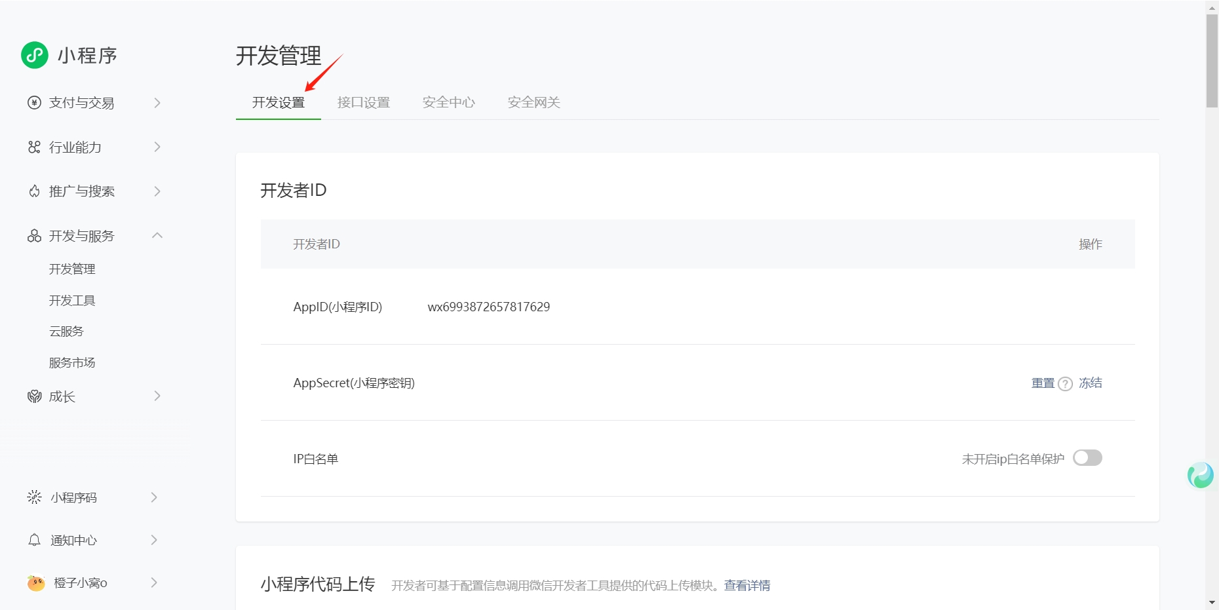1219x610 pixels.
Task: Click the page scrollbar thumb
Action: coord(1212,61)
